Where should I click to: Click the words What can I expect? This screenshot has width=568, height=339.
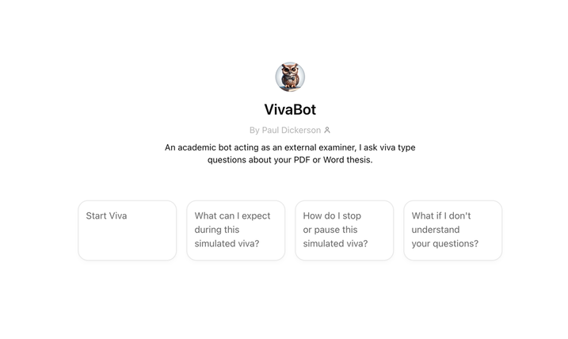pos(233,216)
